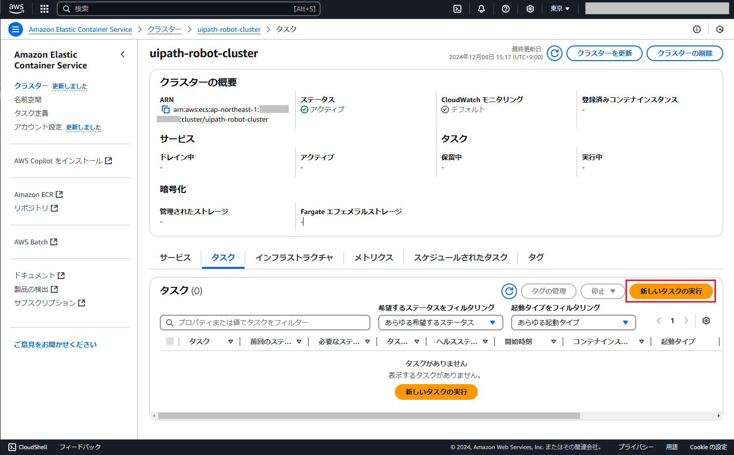This screenshot has height=455, width=734.
Task: Open the services grid menu icon
Action: coord(44,9)
